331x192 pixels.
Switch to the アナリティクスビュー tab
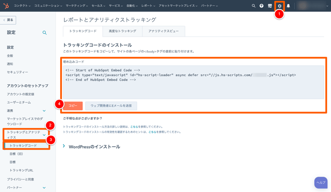tap(164, 31)
